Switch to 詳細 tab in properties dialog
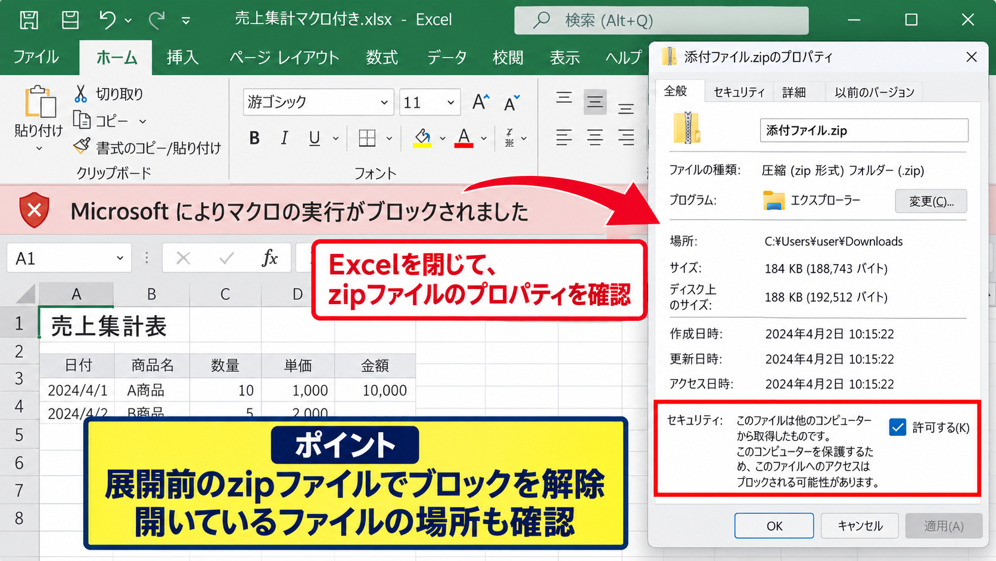The height and width of the screenshot is (561, 996). point(794,92)
